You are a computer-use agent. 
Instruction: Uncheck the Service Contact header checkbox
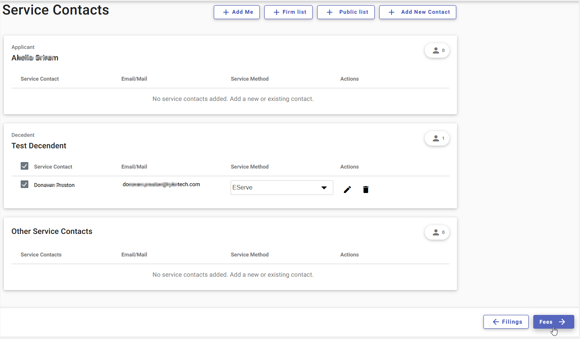[24, 166]
